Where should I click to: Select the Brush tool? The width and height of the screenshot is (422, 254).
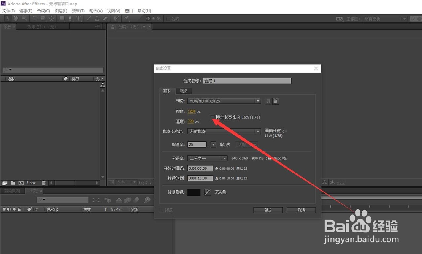pos(89,18)
